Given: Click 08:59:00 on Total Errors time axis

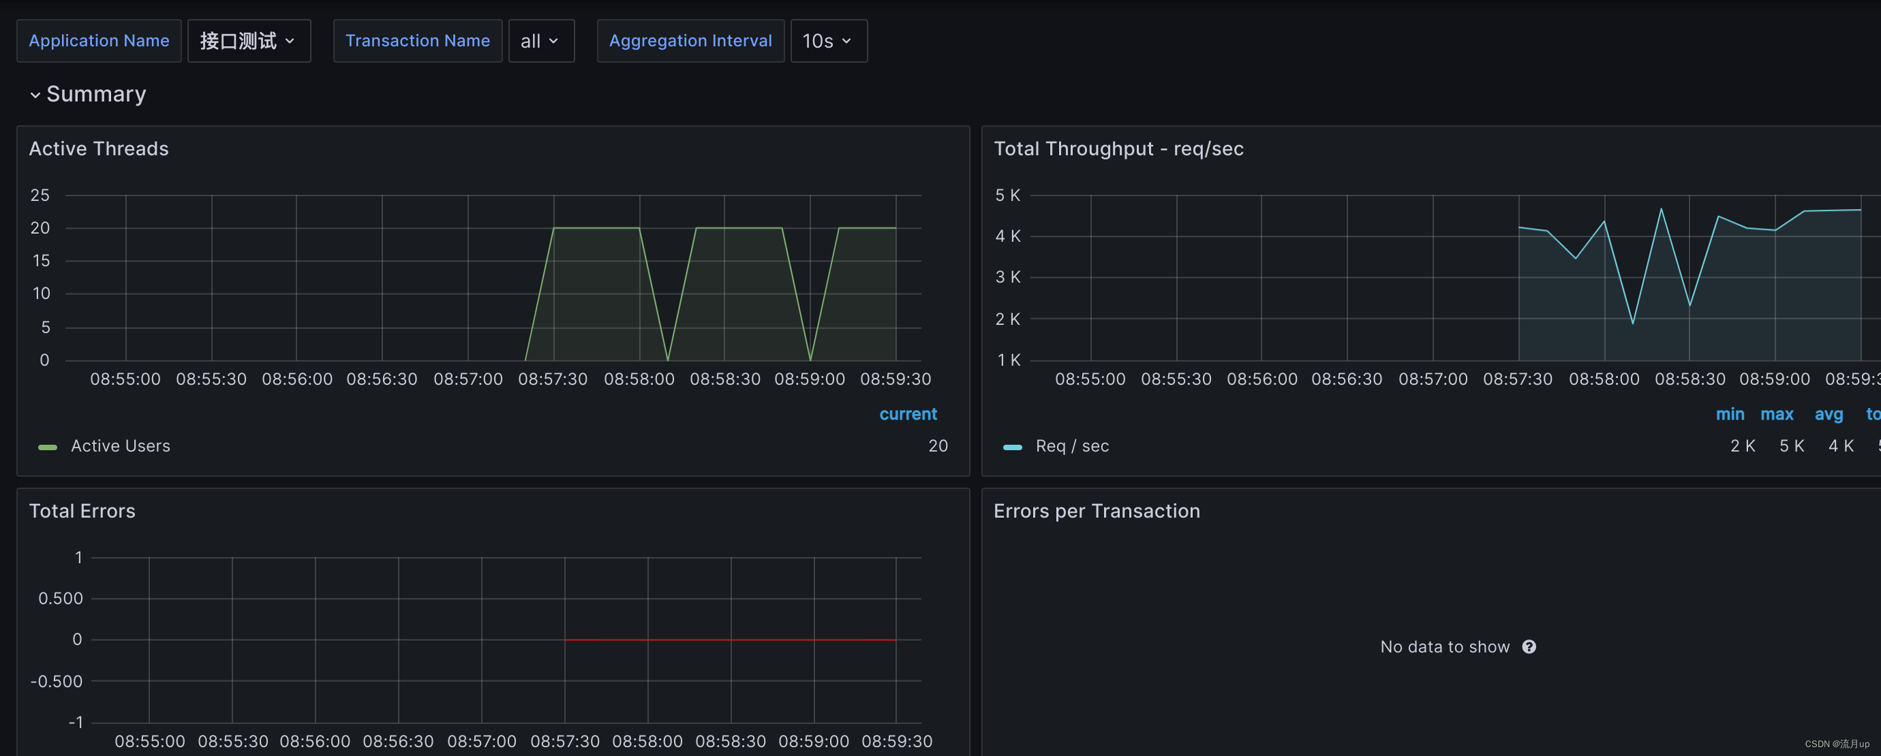Looking at the screenshot, I should coord(814,742).
